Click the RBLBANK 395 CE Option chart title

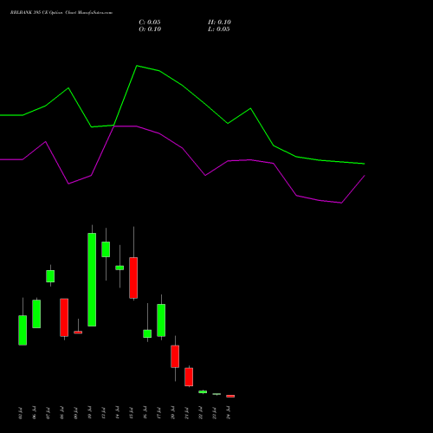point(61,13)
